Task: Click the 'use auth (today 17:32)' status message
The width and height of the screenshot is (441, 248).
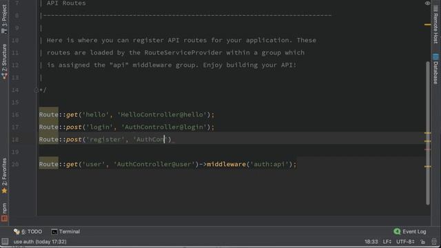Action: coord(40,242)
